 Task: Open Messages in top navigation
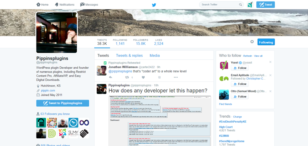89,5
